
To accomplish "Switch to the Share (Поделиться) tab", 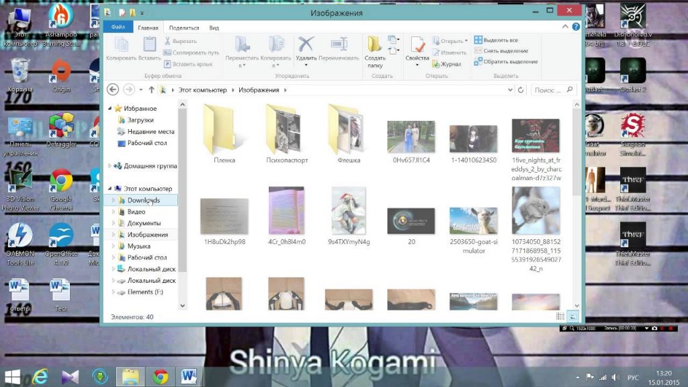I will [x=184, y=28].
